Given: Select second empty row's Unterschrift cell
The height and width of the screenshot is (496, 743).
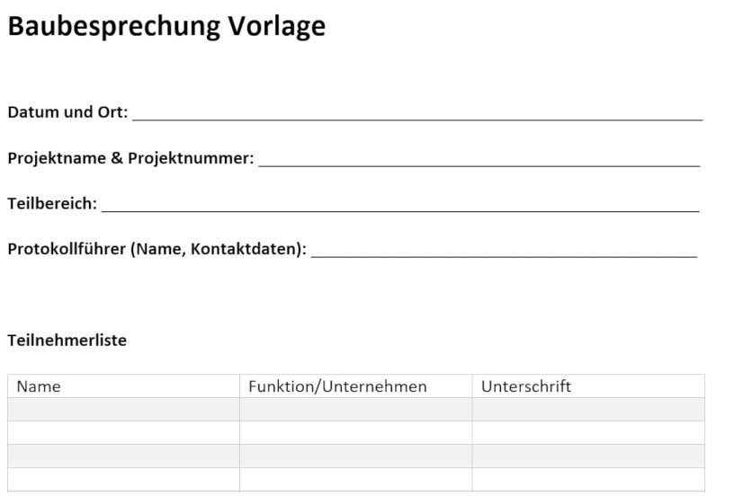Looking at the screenshot, I should pyautogui.click(x=587, y=433).
